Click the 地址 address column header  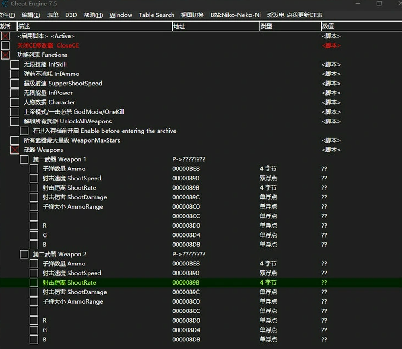pos(179,26)
